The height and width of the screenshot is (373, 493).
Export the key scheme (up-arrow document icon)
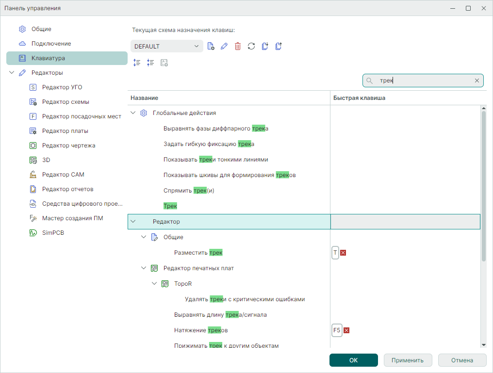[278, 47]
